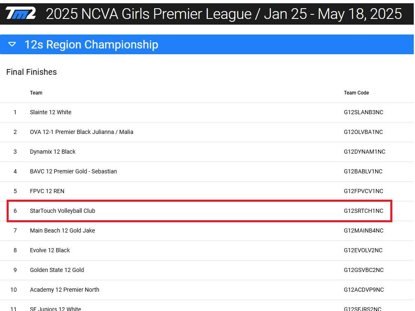Screen dimensions: 415x311
Task: Select the FPVC 12 REN team
Action: pos(47,191)
